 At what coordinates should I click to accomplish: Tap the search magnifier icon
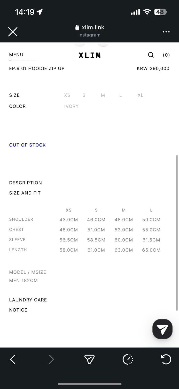[x=151, y=55]
